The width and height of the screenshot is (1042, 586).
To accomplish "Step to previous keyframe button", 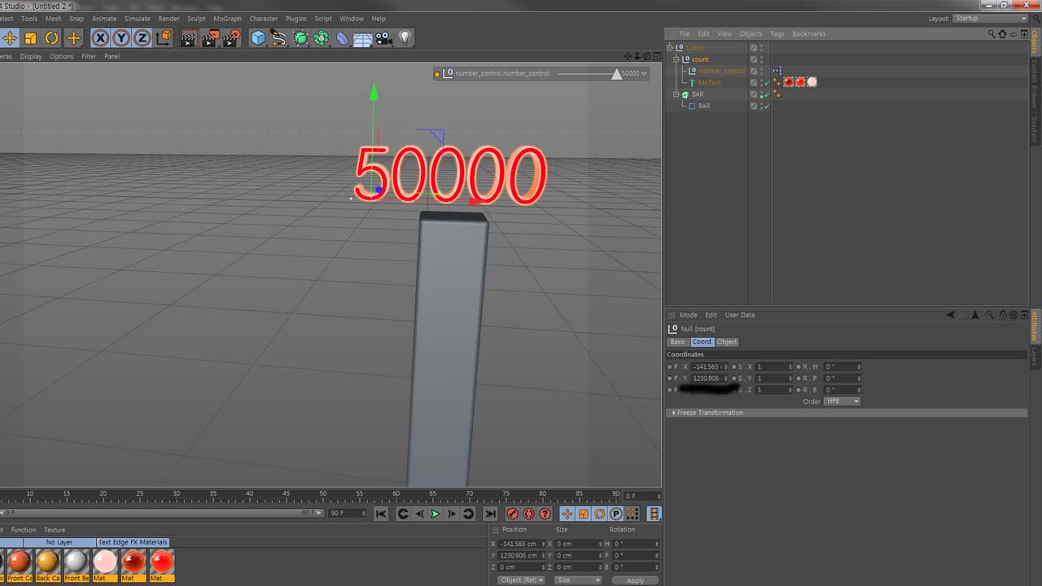I will coord(402,514).
